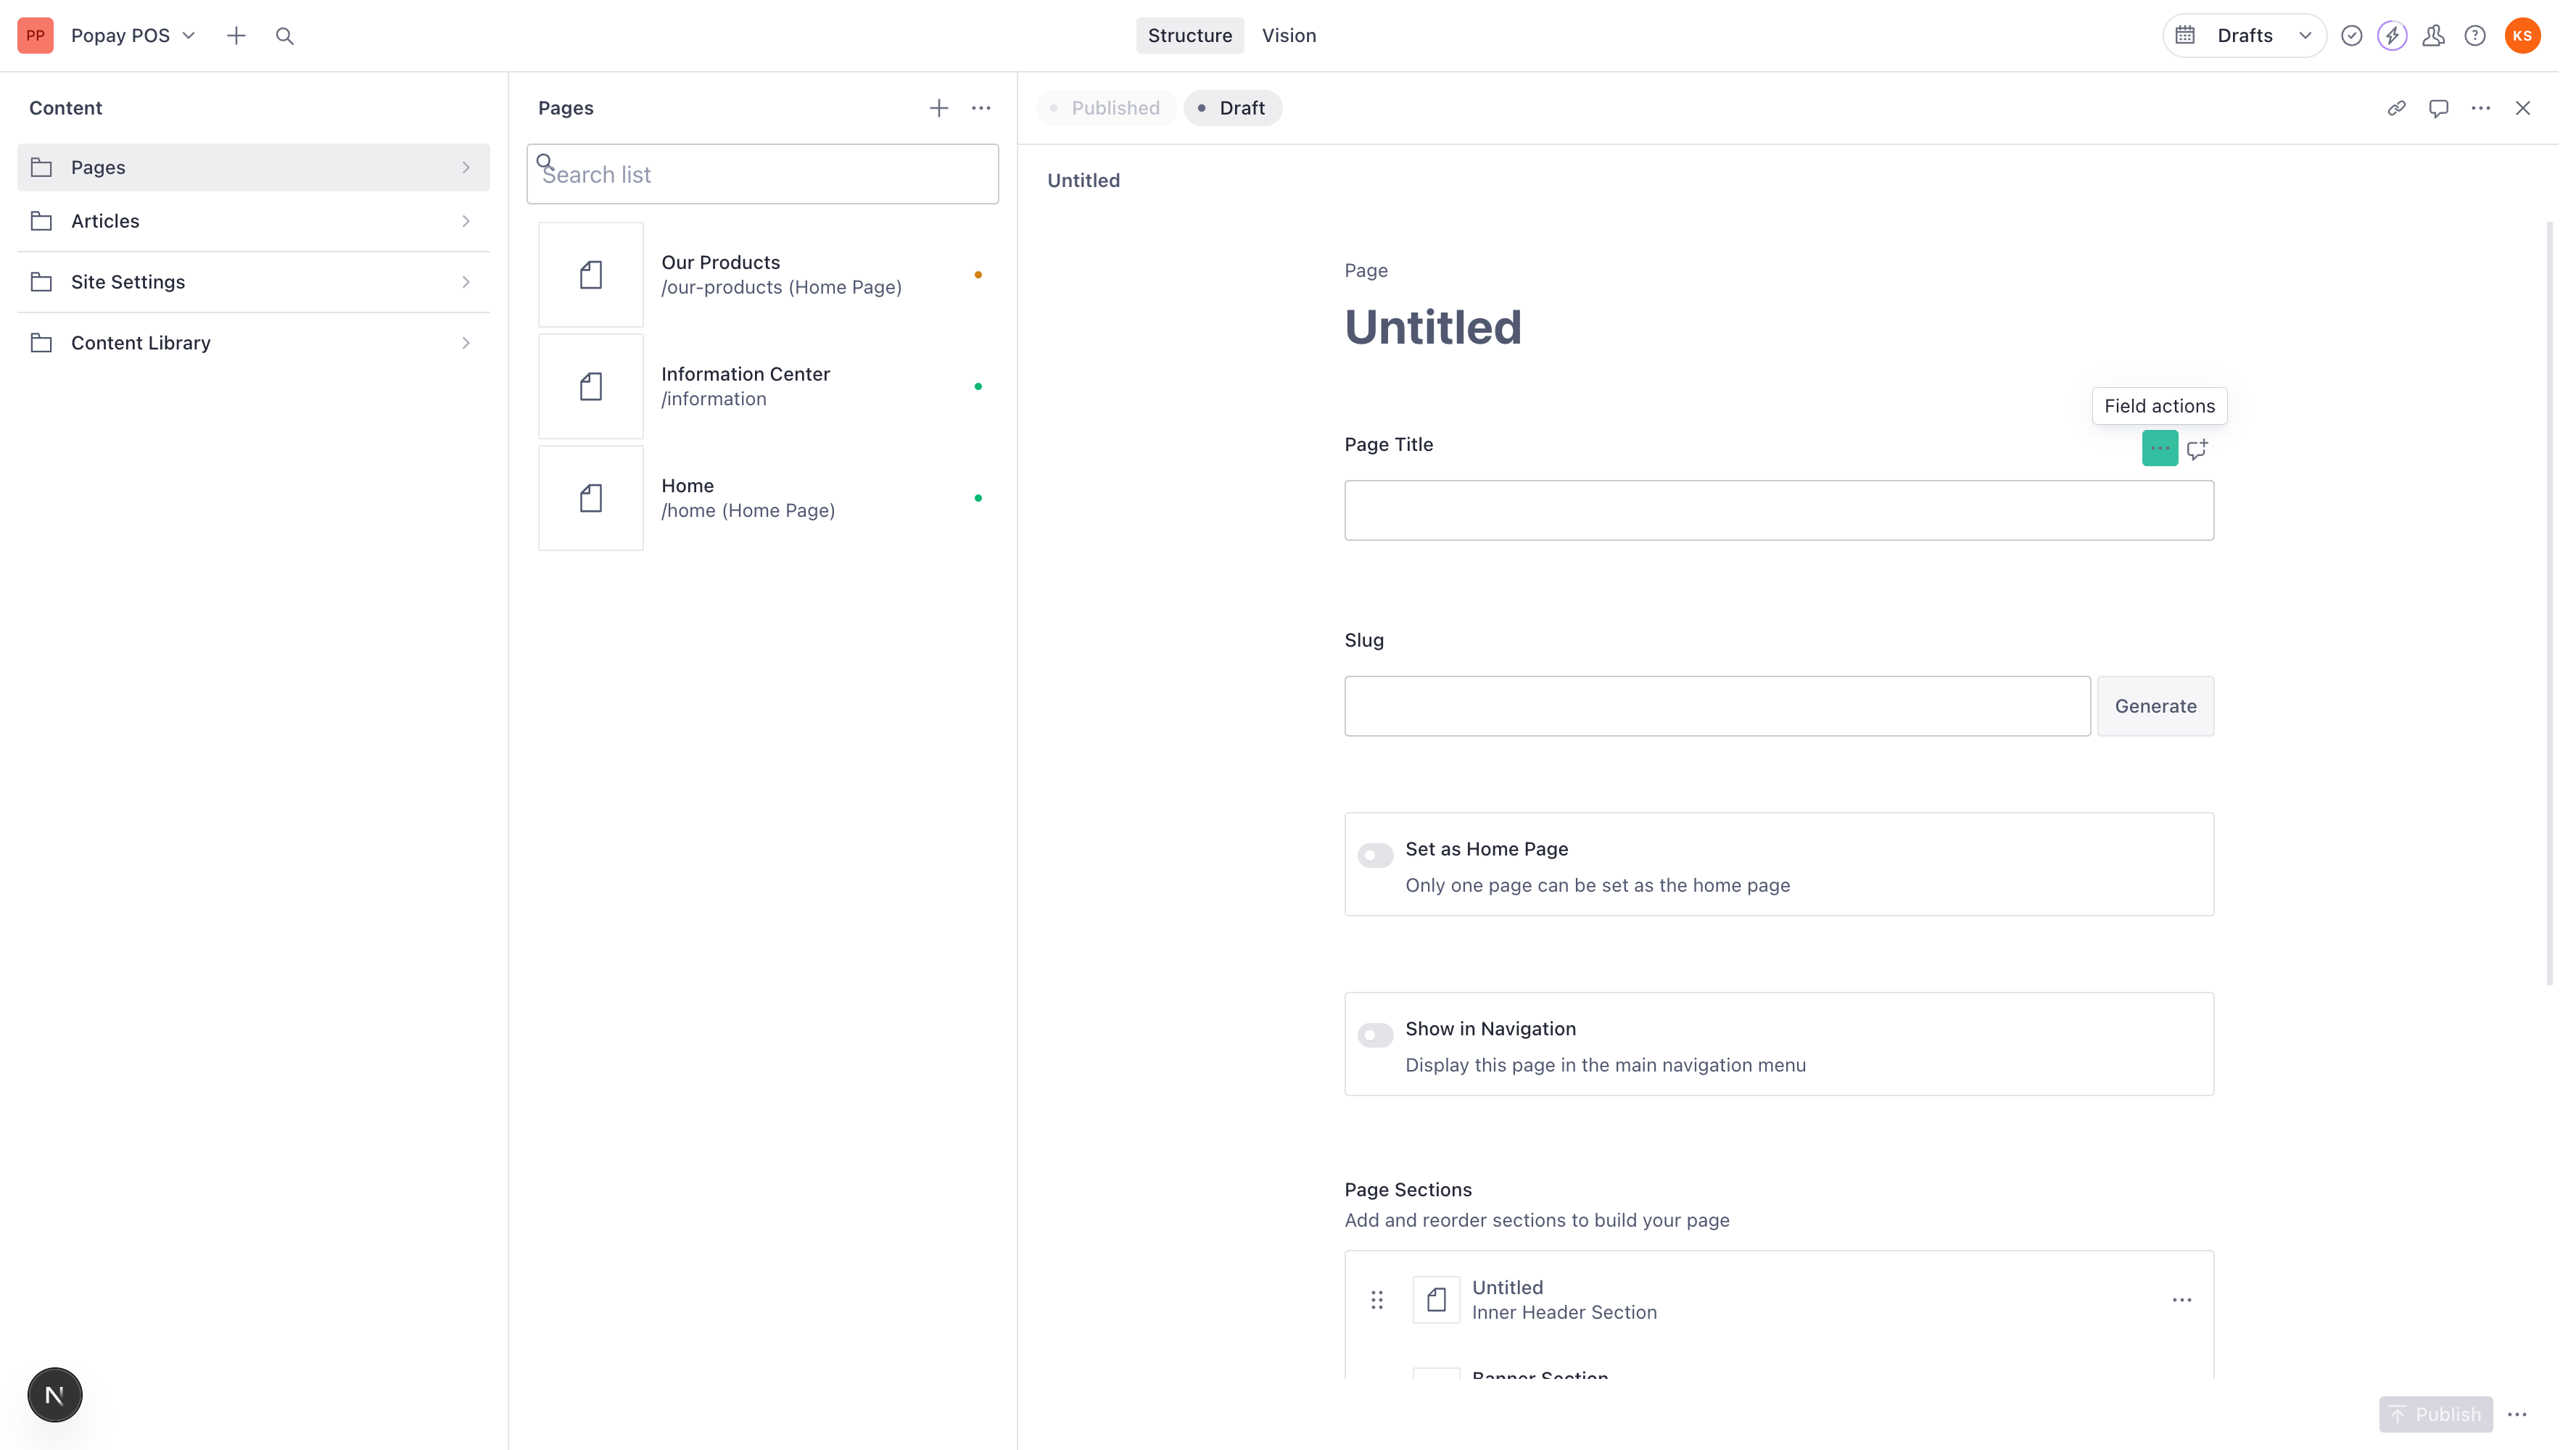Switch to the Vision tab

(x=1289, y=35)
